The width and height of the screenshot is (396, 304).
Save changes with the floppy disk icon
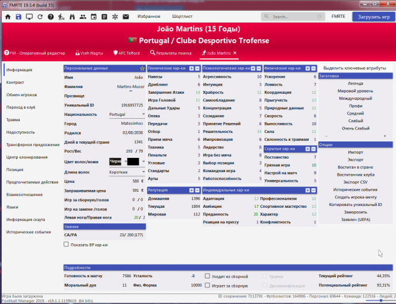click(x=18, y=17)
